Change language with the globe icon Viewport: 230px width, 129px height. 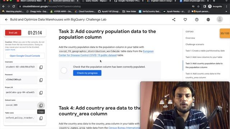[208, 20]
